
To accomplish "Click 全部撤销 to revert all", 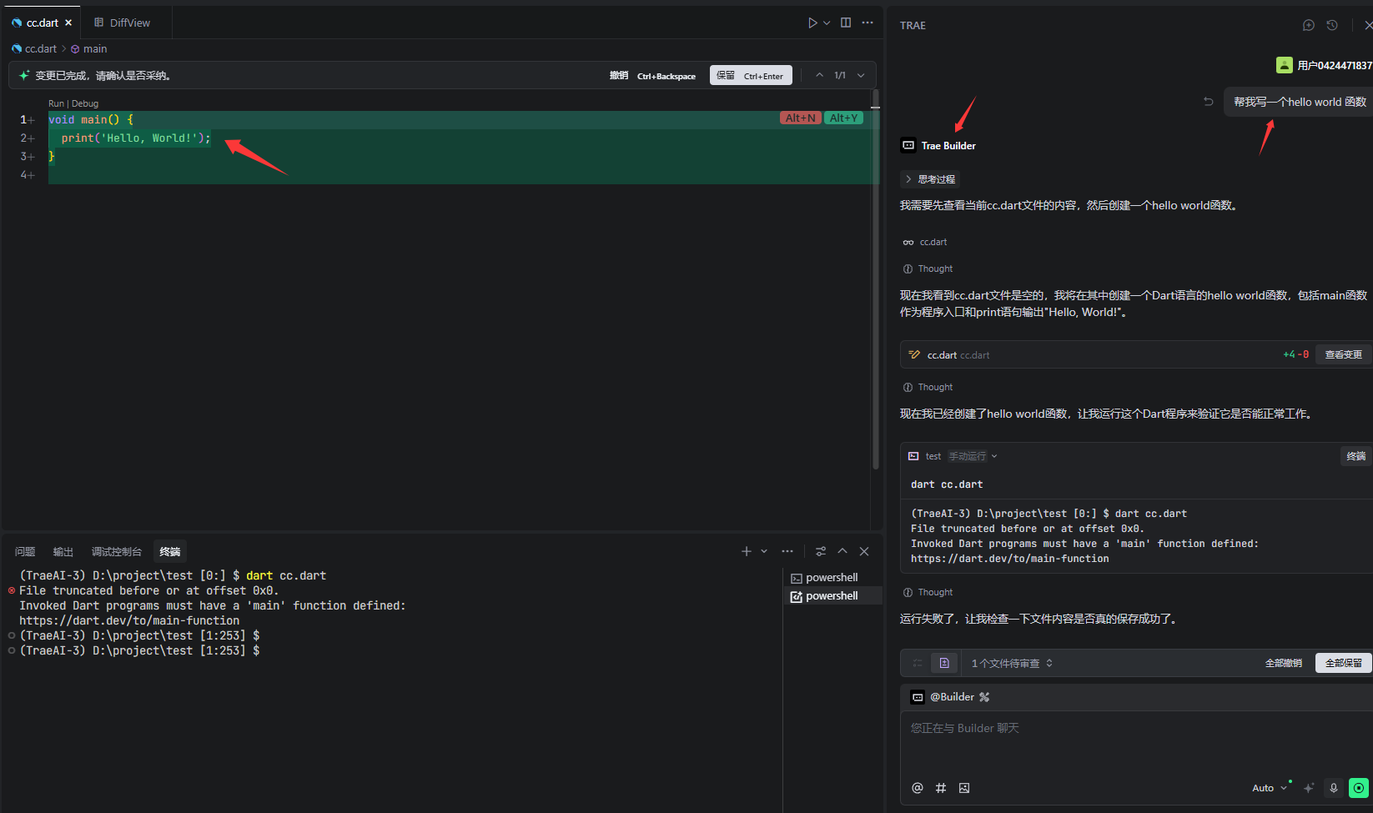I will [x=1283, y=663].
